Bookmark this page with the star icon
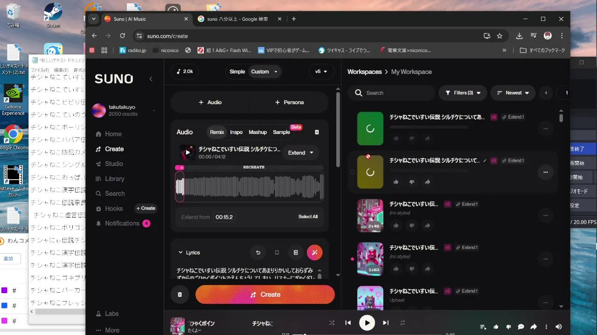This screenshot has height=335, width=597. [500, 36]
